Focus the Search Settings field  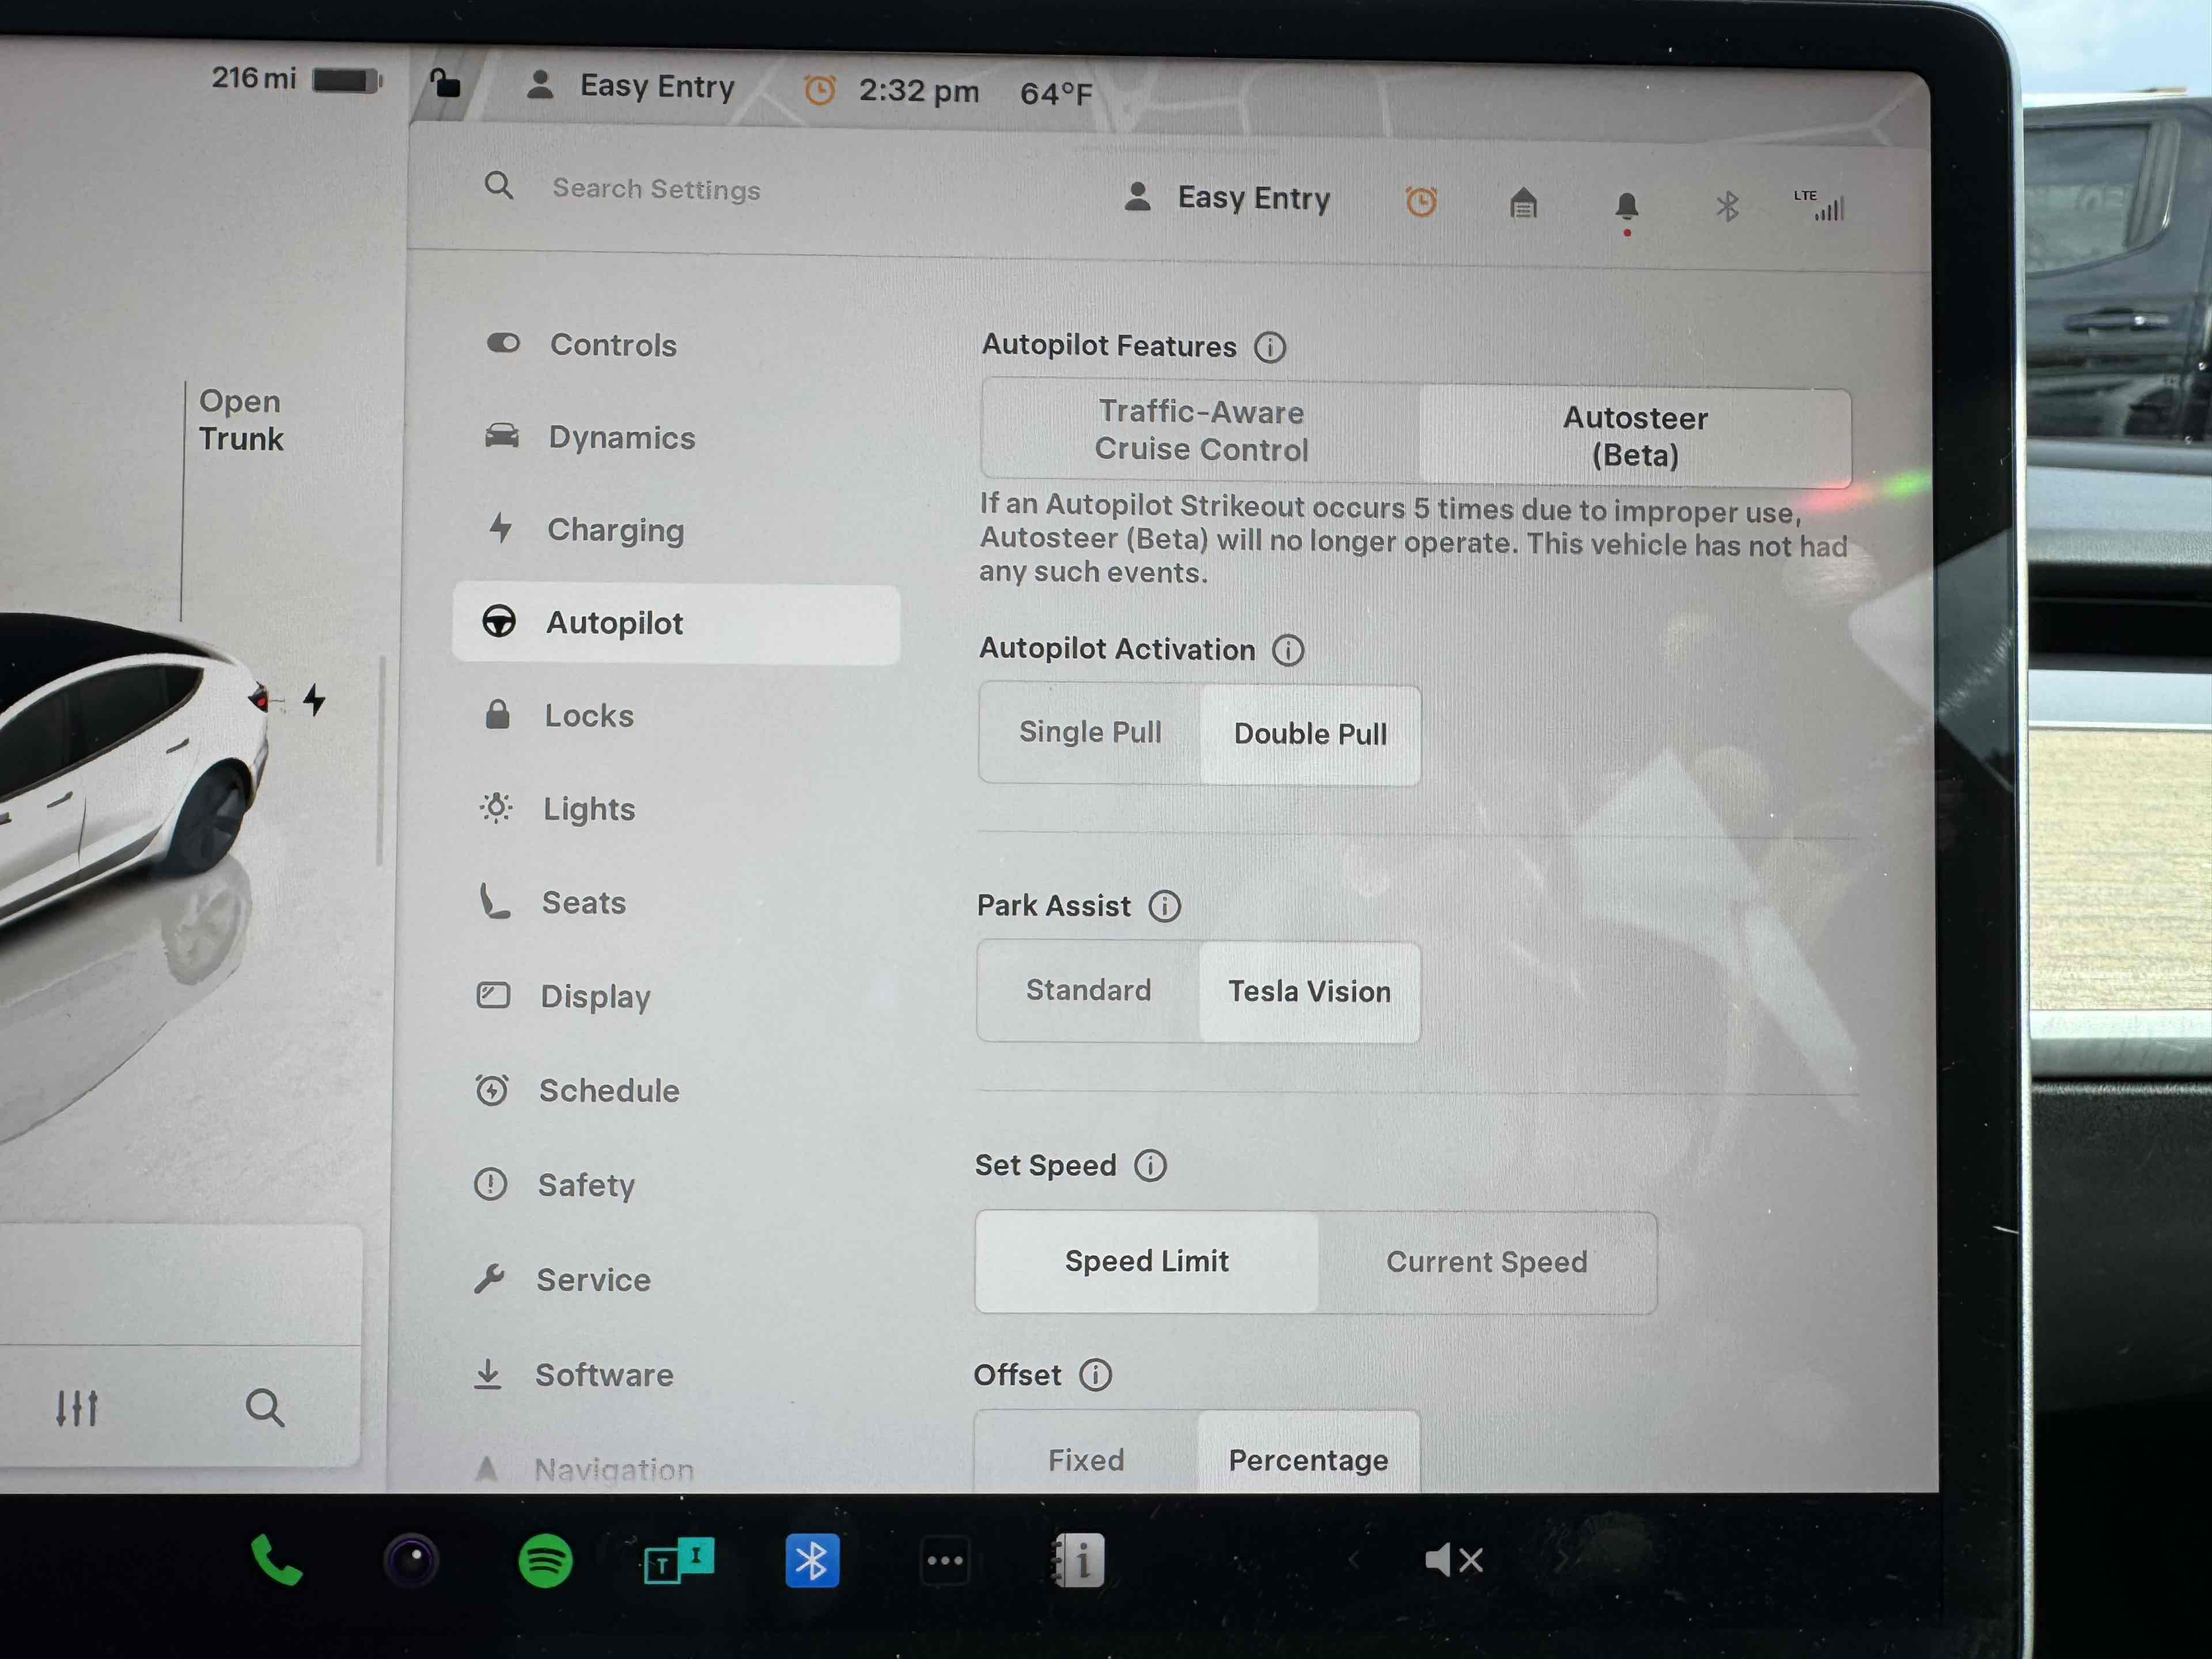pos(656,189)
